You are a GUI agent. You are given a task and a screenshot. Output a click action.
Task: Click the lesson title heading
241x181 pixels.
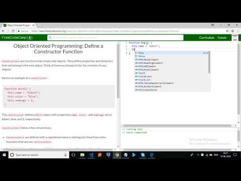tap(58, 49)
